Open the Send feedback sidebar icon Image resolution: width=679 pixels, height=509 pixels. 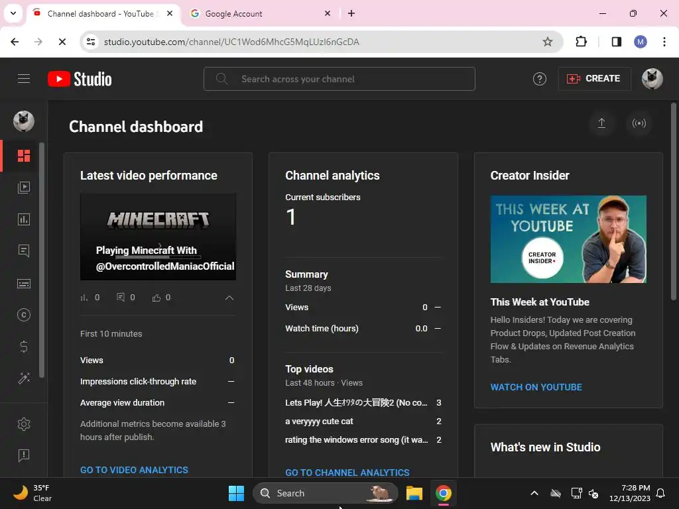pos(24,455)
